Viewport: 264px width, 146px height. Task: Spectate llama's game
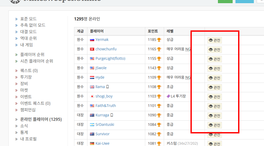[215, 87]
